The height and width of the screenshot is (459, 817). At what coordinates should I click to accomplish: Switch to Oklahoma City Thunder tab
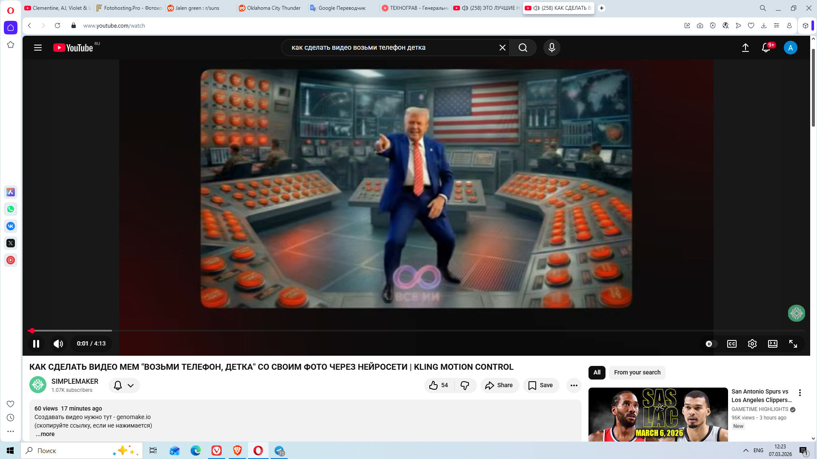[x=272, y=8]
